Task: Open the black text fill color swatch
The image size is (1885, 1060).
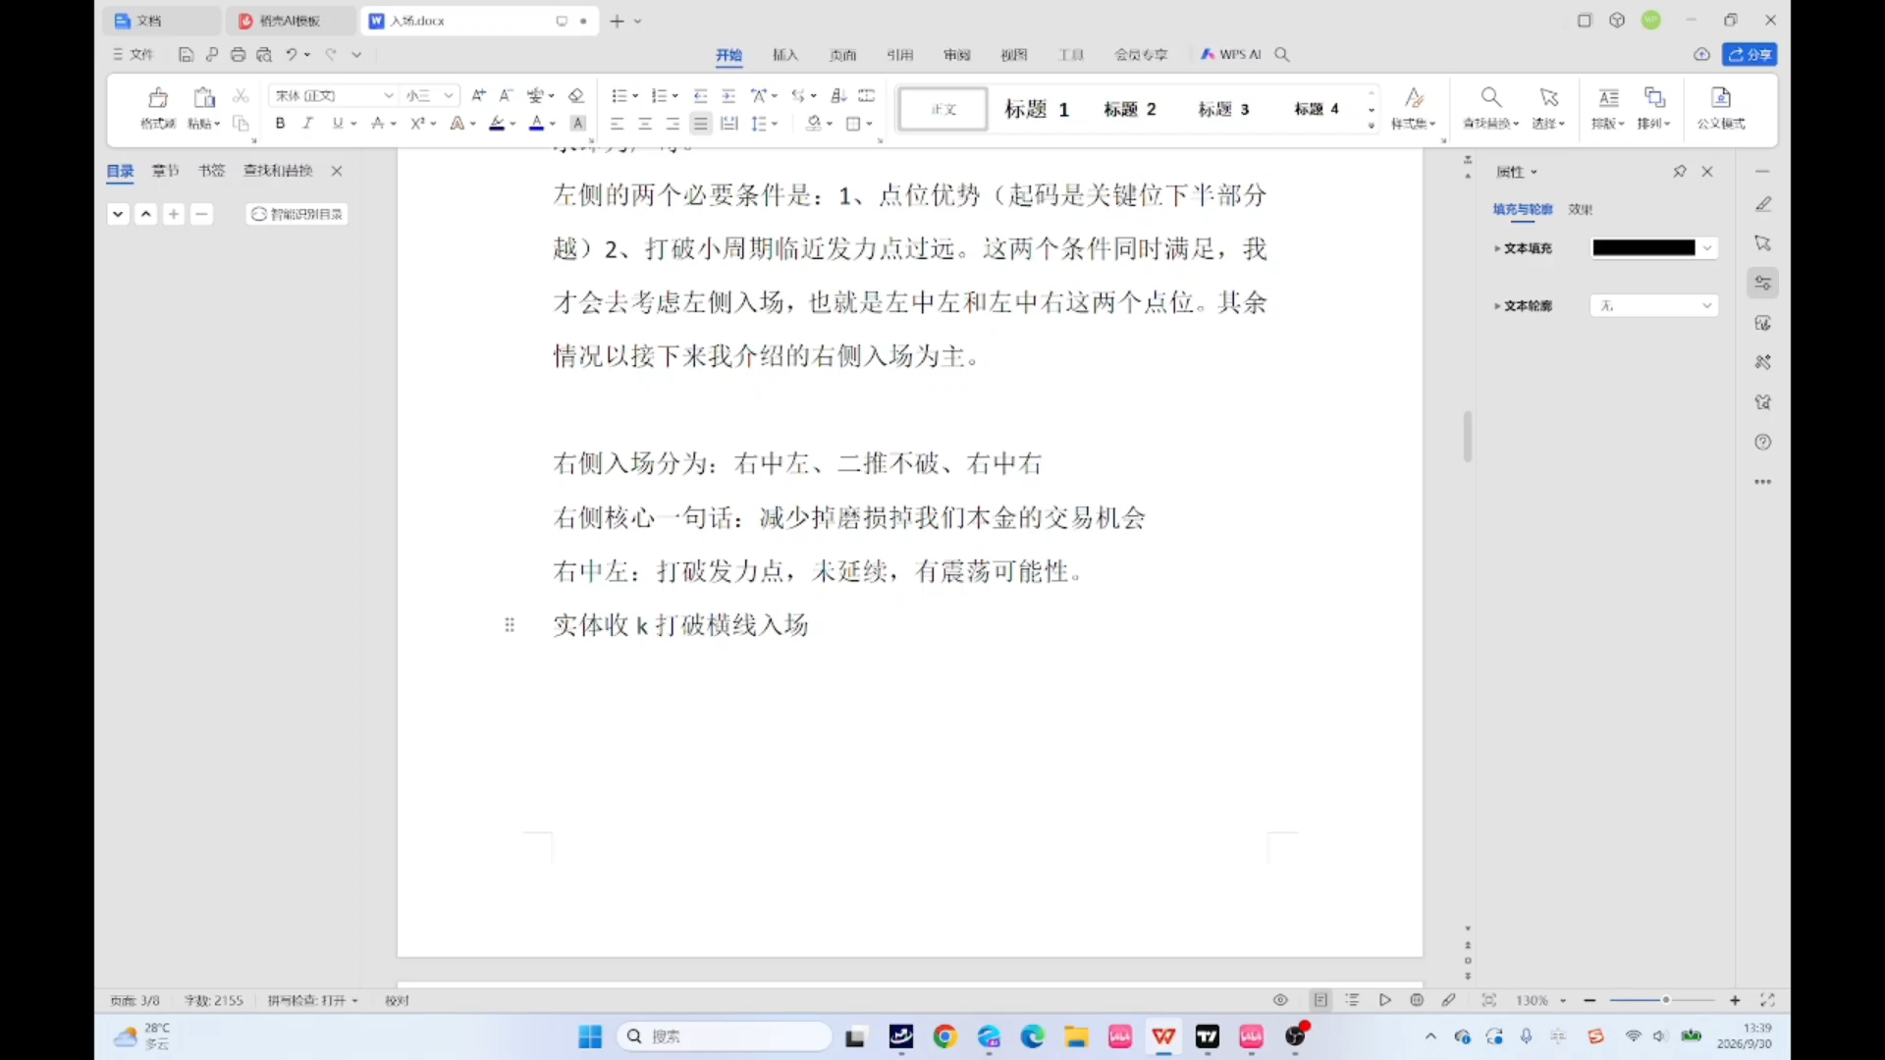Action: tap(1643, 248)
